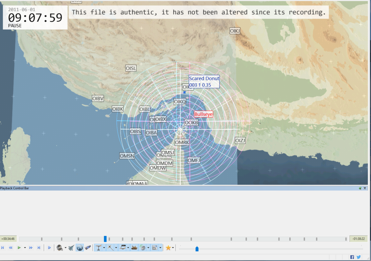Select the fighter jet external view icon

[71, 248]
